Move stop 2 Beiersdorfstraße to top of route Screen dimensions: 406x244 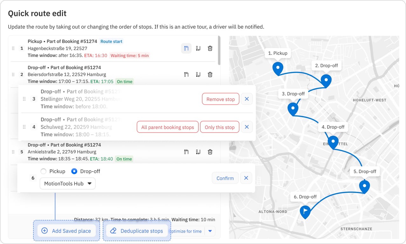tap(186, 75)
